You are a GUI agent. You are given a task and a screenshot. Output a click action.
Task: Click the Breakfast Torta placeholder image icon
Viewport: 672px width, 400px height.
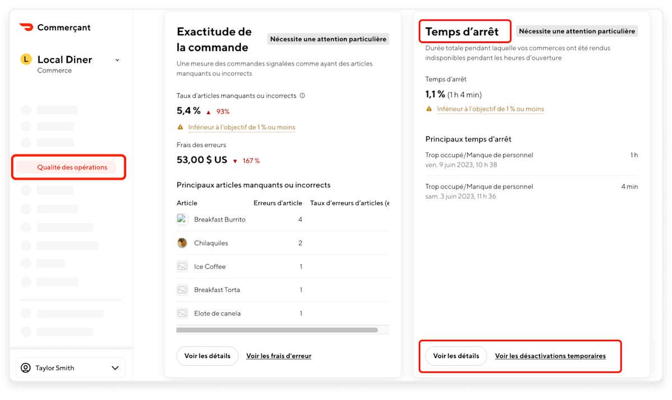click(182, 290)
